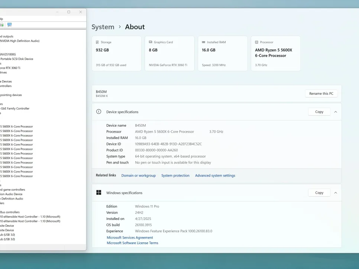Click the "24H2" version value
The image size is (359, 269).
[x=139, y=213]
